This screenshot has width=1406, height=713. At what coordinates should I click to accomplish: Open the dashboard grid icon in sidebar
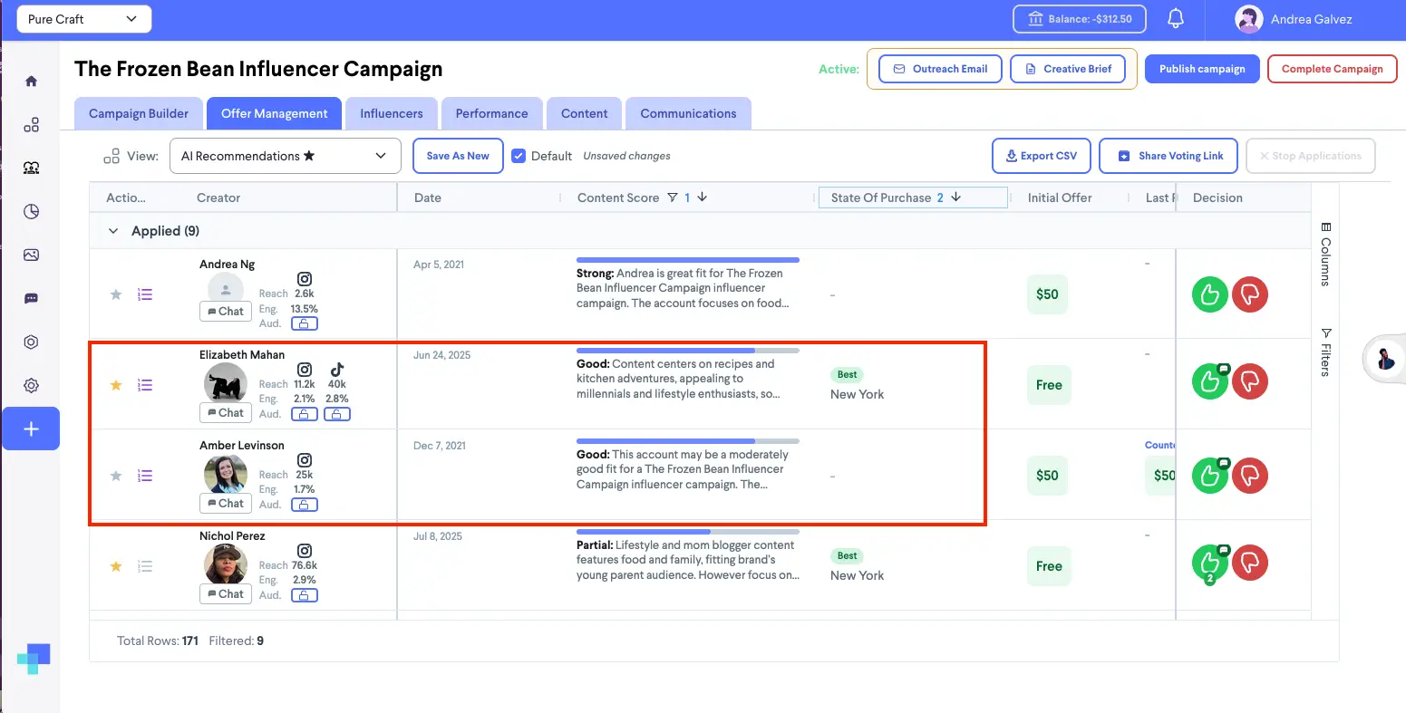tap(31, 125)
